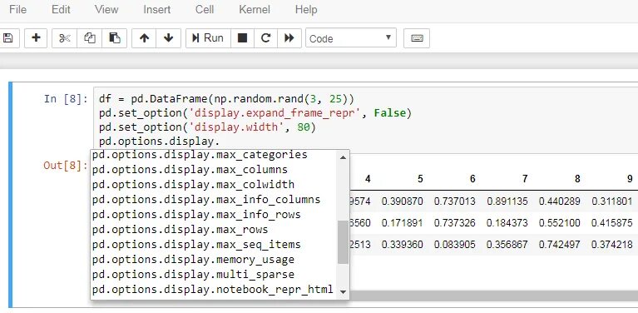Select table cell value 0.390870
This screenshot has width=638, height=313.
[x=402, y=201]
